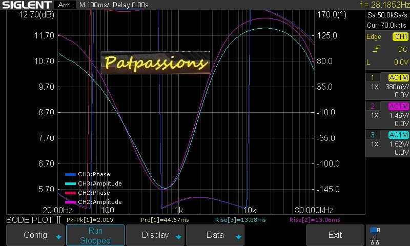Click the rising edge trigger slope icon
The width and height of the screenshot is (410, 246).
pos(376,49)
